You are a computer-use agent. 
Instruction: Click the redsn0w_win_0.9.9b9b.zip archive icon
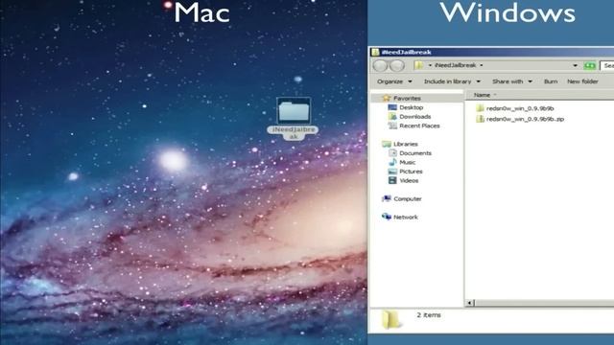point(480,119)
